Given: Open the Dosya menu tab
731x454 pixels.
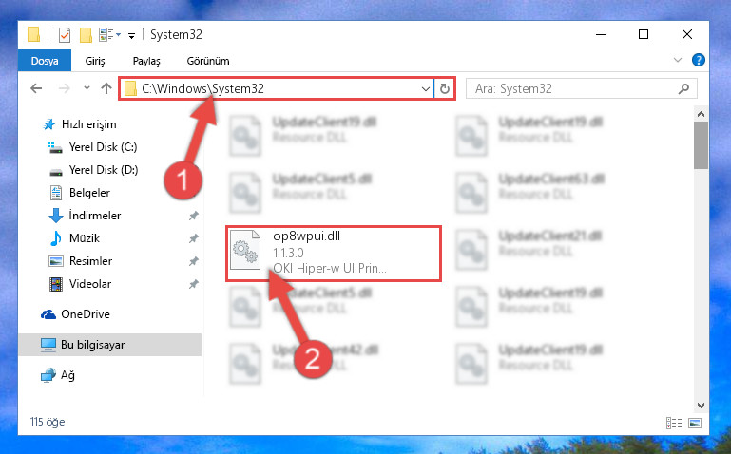Looking at the screenshot, I should point(45,61).
